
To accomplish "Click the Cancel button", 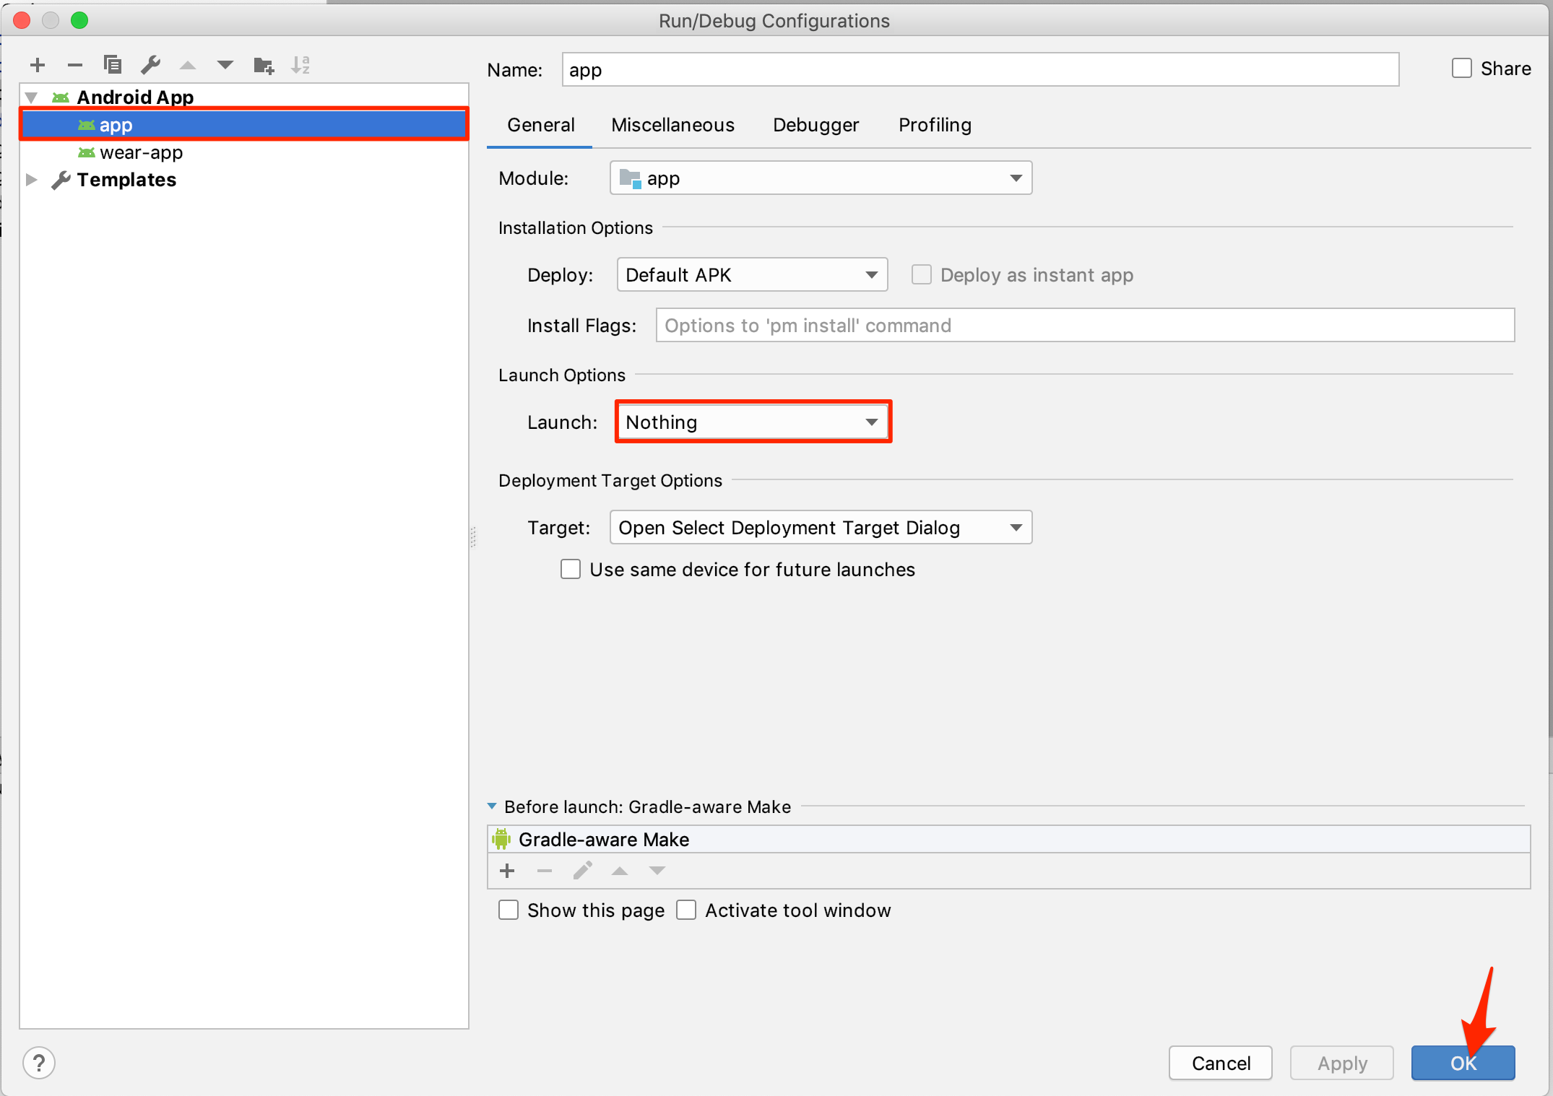I will (x=1221, y=1063).
